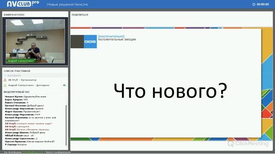Click the chat message containing +++
The image size is (275, 154).
[23, 115]
